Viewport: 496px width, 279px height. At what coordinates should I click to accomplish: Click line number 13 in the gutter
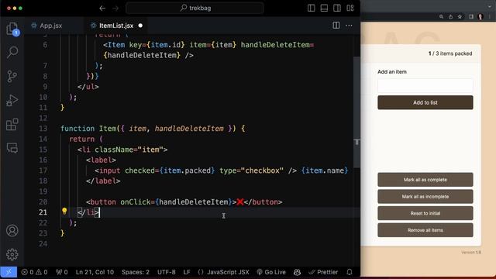[x=43, y=129]
